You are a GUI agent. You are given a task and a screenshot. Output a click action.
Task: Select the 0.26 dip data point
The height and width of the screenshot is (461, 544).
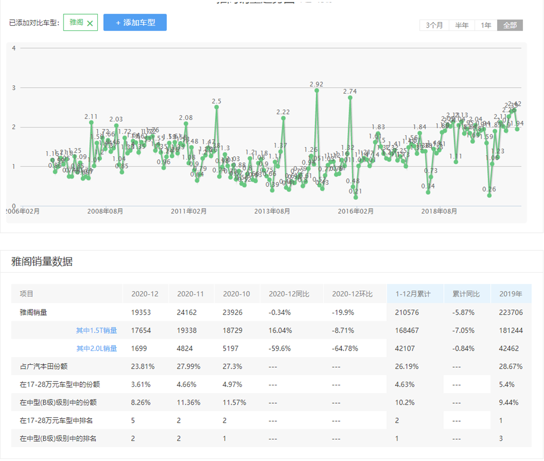[489, 195]
